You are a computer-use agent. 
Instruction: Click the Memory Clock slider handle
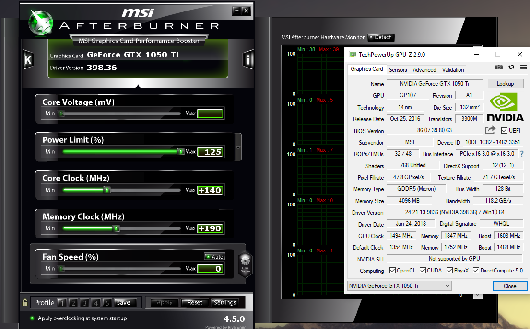pos(117,228)
